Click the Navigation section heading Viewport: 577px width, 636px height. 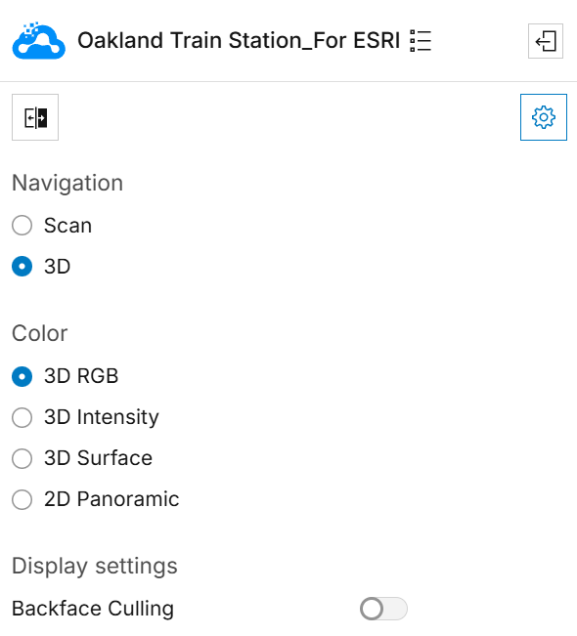coord(67,183)
